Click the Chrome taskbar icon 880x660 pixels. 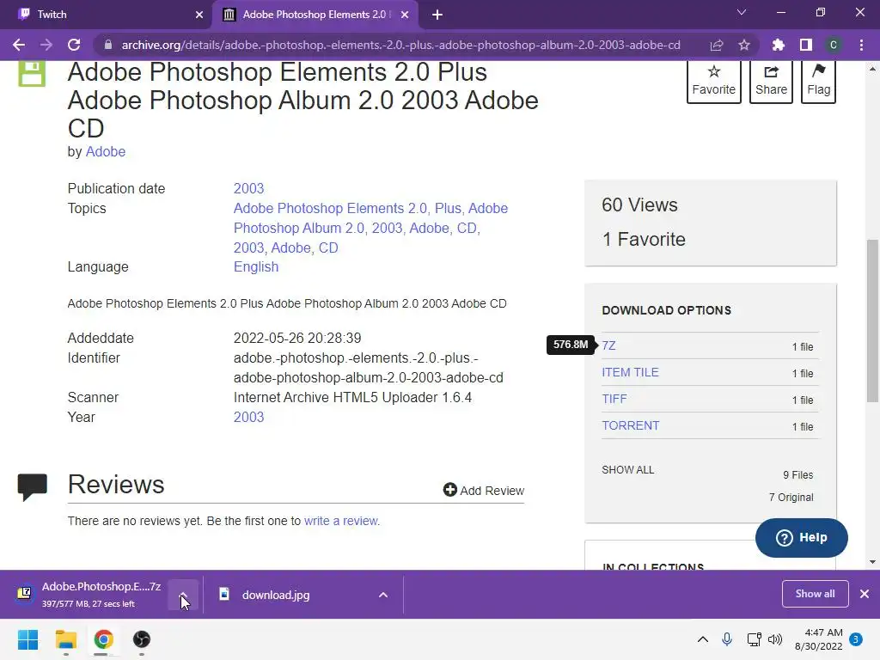click(x=103, y=639)
